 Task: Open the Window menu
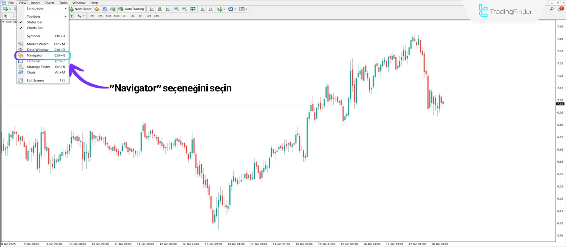click(79, 3)
